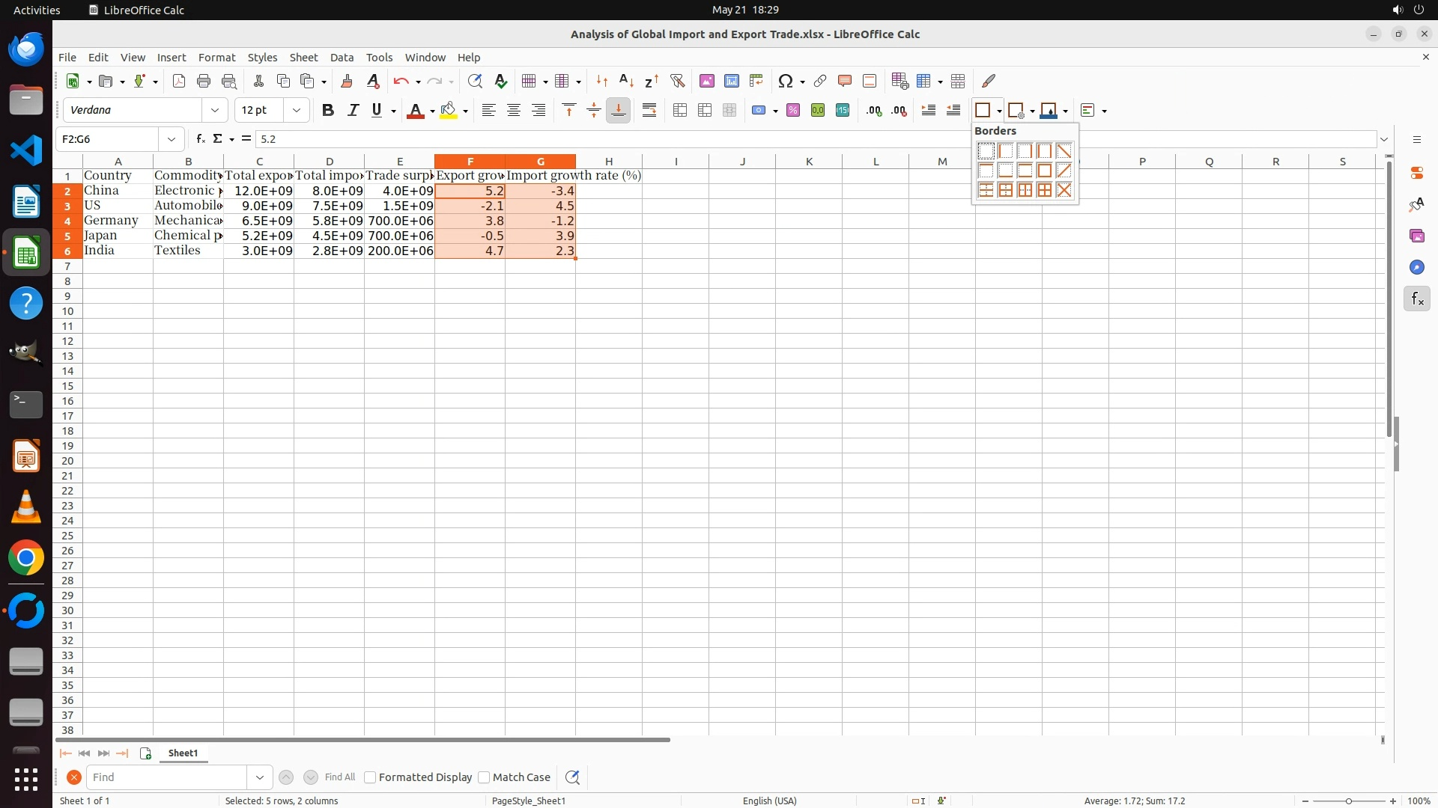The height and width of the screenshot is (808, 1438).
Task: Expand the Verdana font name dropdown
Action: [x=215, y=111]
